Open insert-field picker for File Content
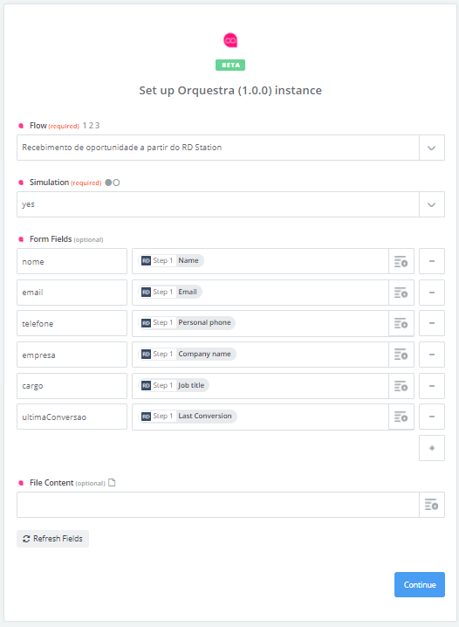This screenshot has width=459, height=627. click(x=432, y=505)
